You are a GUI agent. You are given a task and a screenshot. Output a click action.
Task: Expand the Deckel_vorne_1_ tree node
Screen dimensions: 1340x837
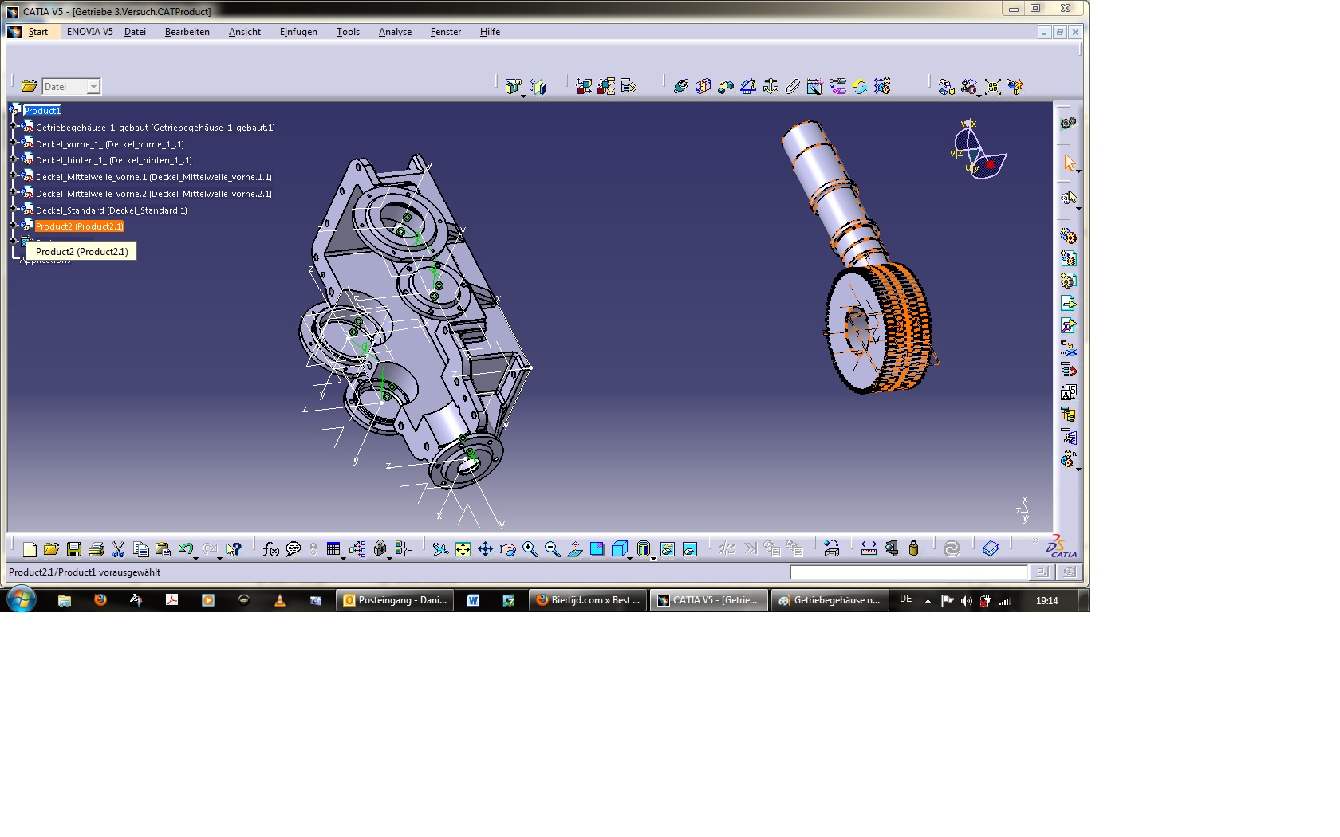14,143
